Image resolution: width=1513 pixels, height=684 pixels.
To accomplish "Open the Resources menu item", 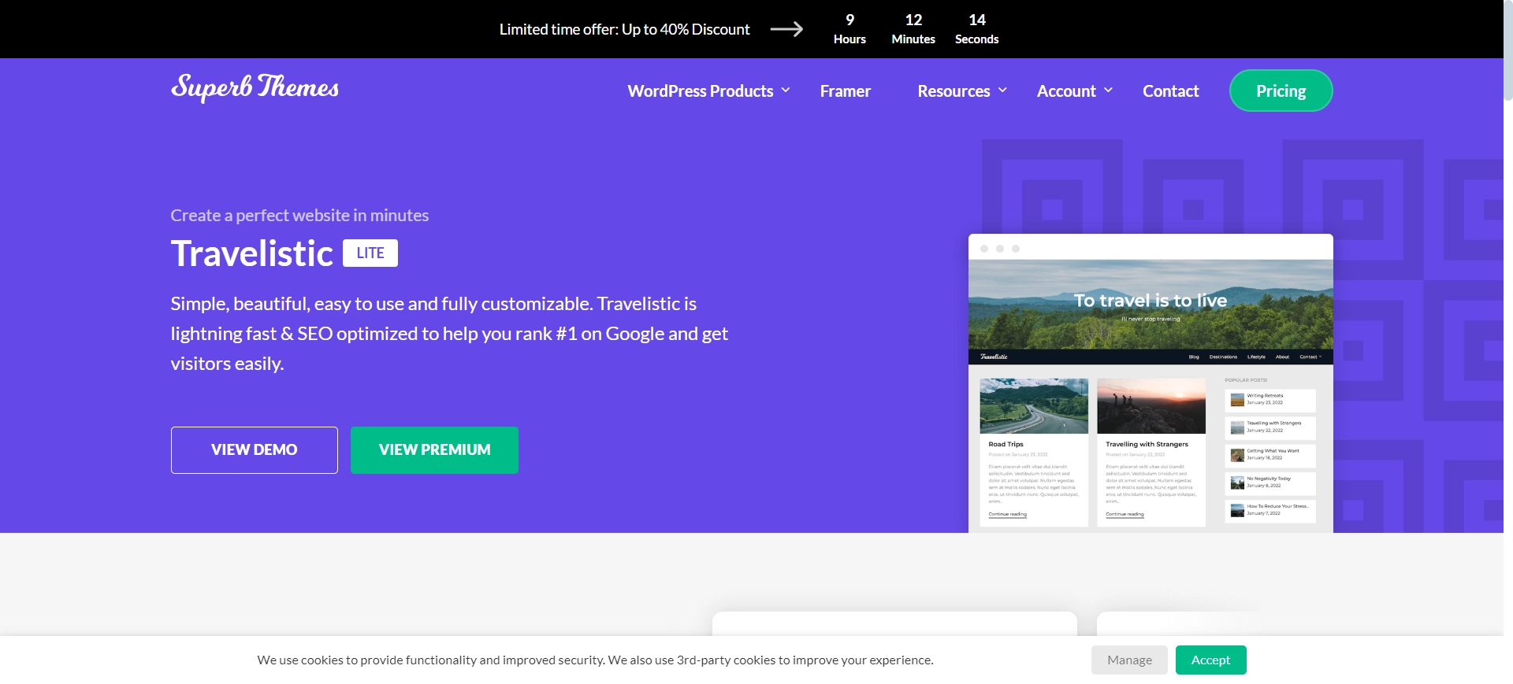I will click(954, 91).
